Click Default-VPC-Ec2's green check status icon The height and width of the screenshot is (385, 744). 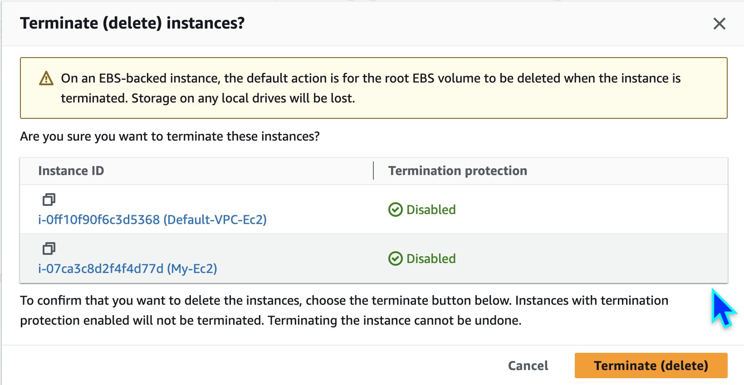coord(395,210)
